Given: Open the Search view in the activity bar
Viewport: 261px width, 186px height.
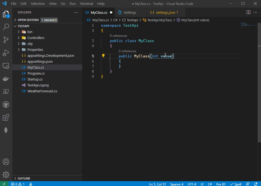Looking at the screenshot, I should tap(6, 27).
